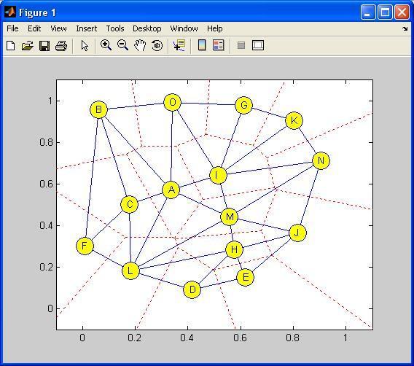The width and height of the screenshot is (414, 366).
Task: Open a file with the folder icon
Action: tap(28, 46)
